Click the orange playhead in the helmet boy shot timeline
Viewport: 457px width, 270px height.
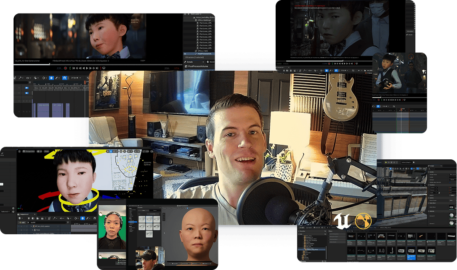[401, 109]
